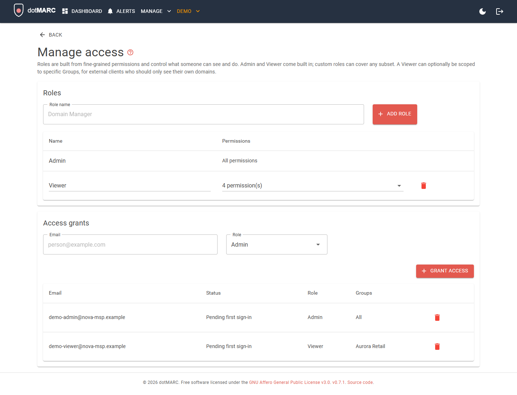517x395 pixels.
Task: Click the demo-viewer 'Pending first sign-in' status
Action: click(229, 346)
